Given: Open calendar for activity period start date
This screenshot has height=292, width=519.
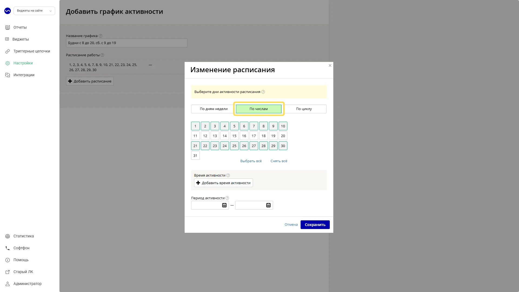Looking at the screenshot, I should point(224,205).
